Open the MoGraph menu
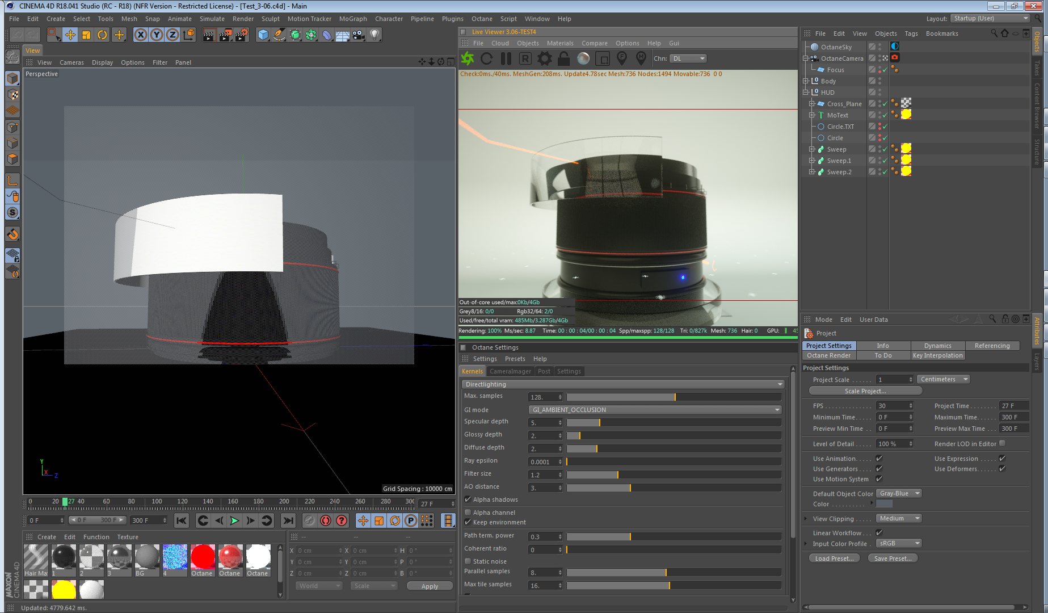The height and width of the screenshot is (613, 1048). [x=353, y=19]
